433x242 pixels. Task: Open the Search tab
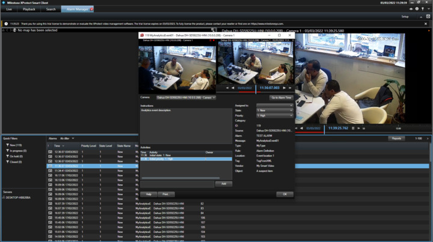pos(51,10)
